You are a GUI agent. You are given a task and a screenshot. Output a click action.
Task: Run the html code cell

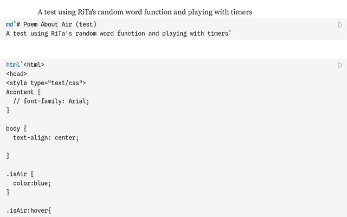point(340,65)
